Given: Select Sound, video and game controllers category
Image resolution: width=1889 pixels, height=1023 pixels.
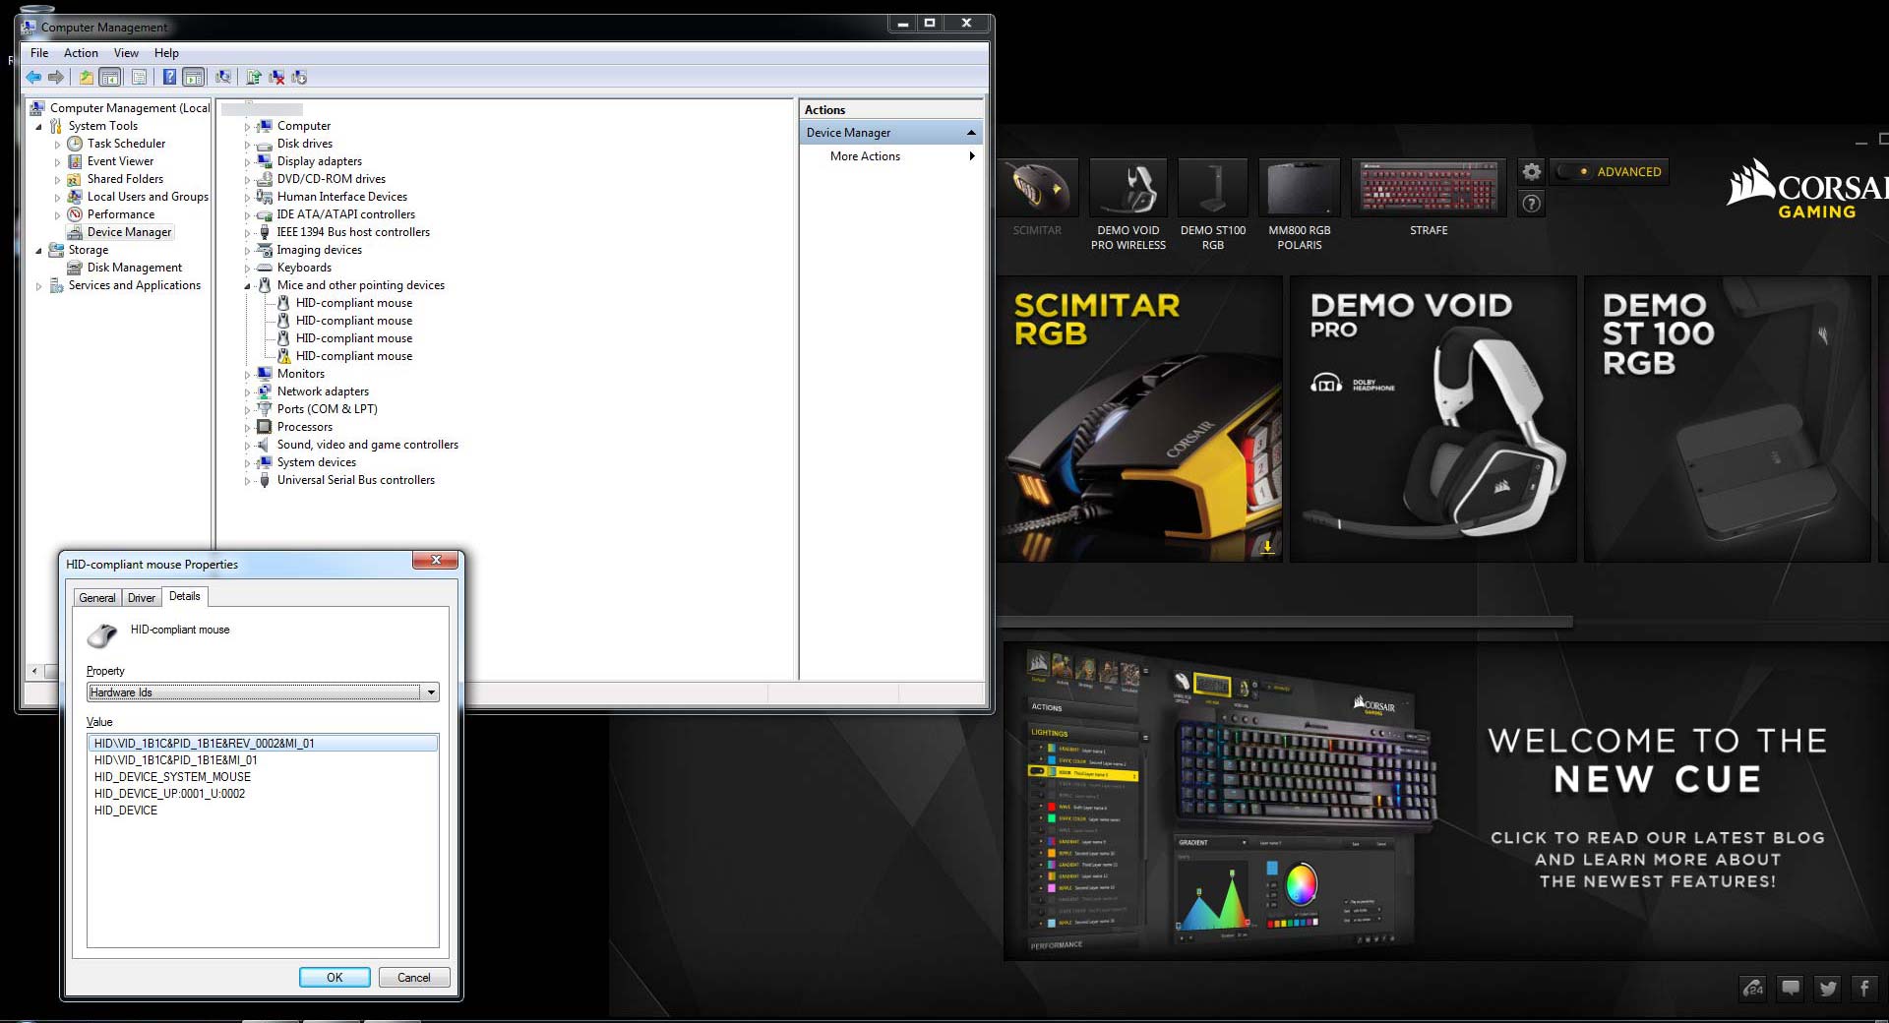Looking at the screenshot, I should pyautogui.click(x=367, y=445).
